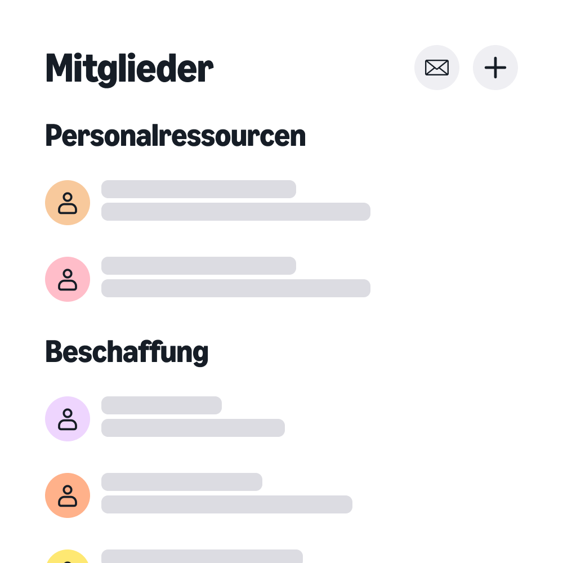Click the purple avatar under Beschaffung

click(68, 419)
